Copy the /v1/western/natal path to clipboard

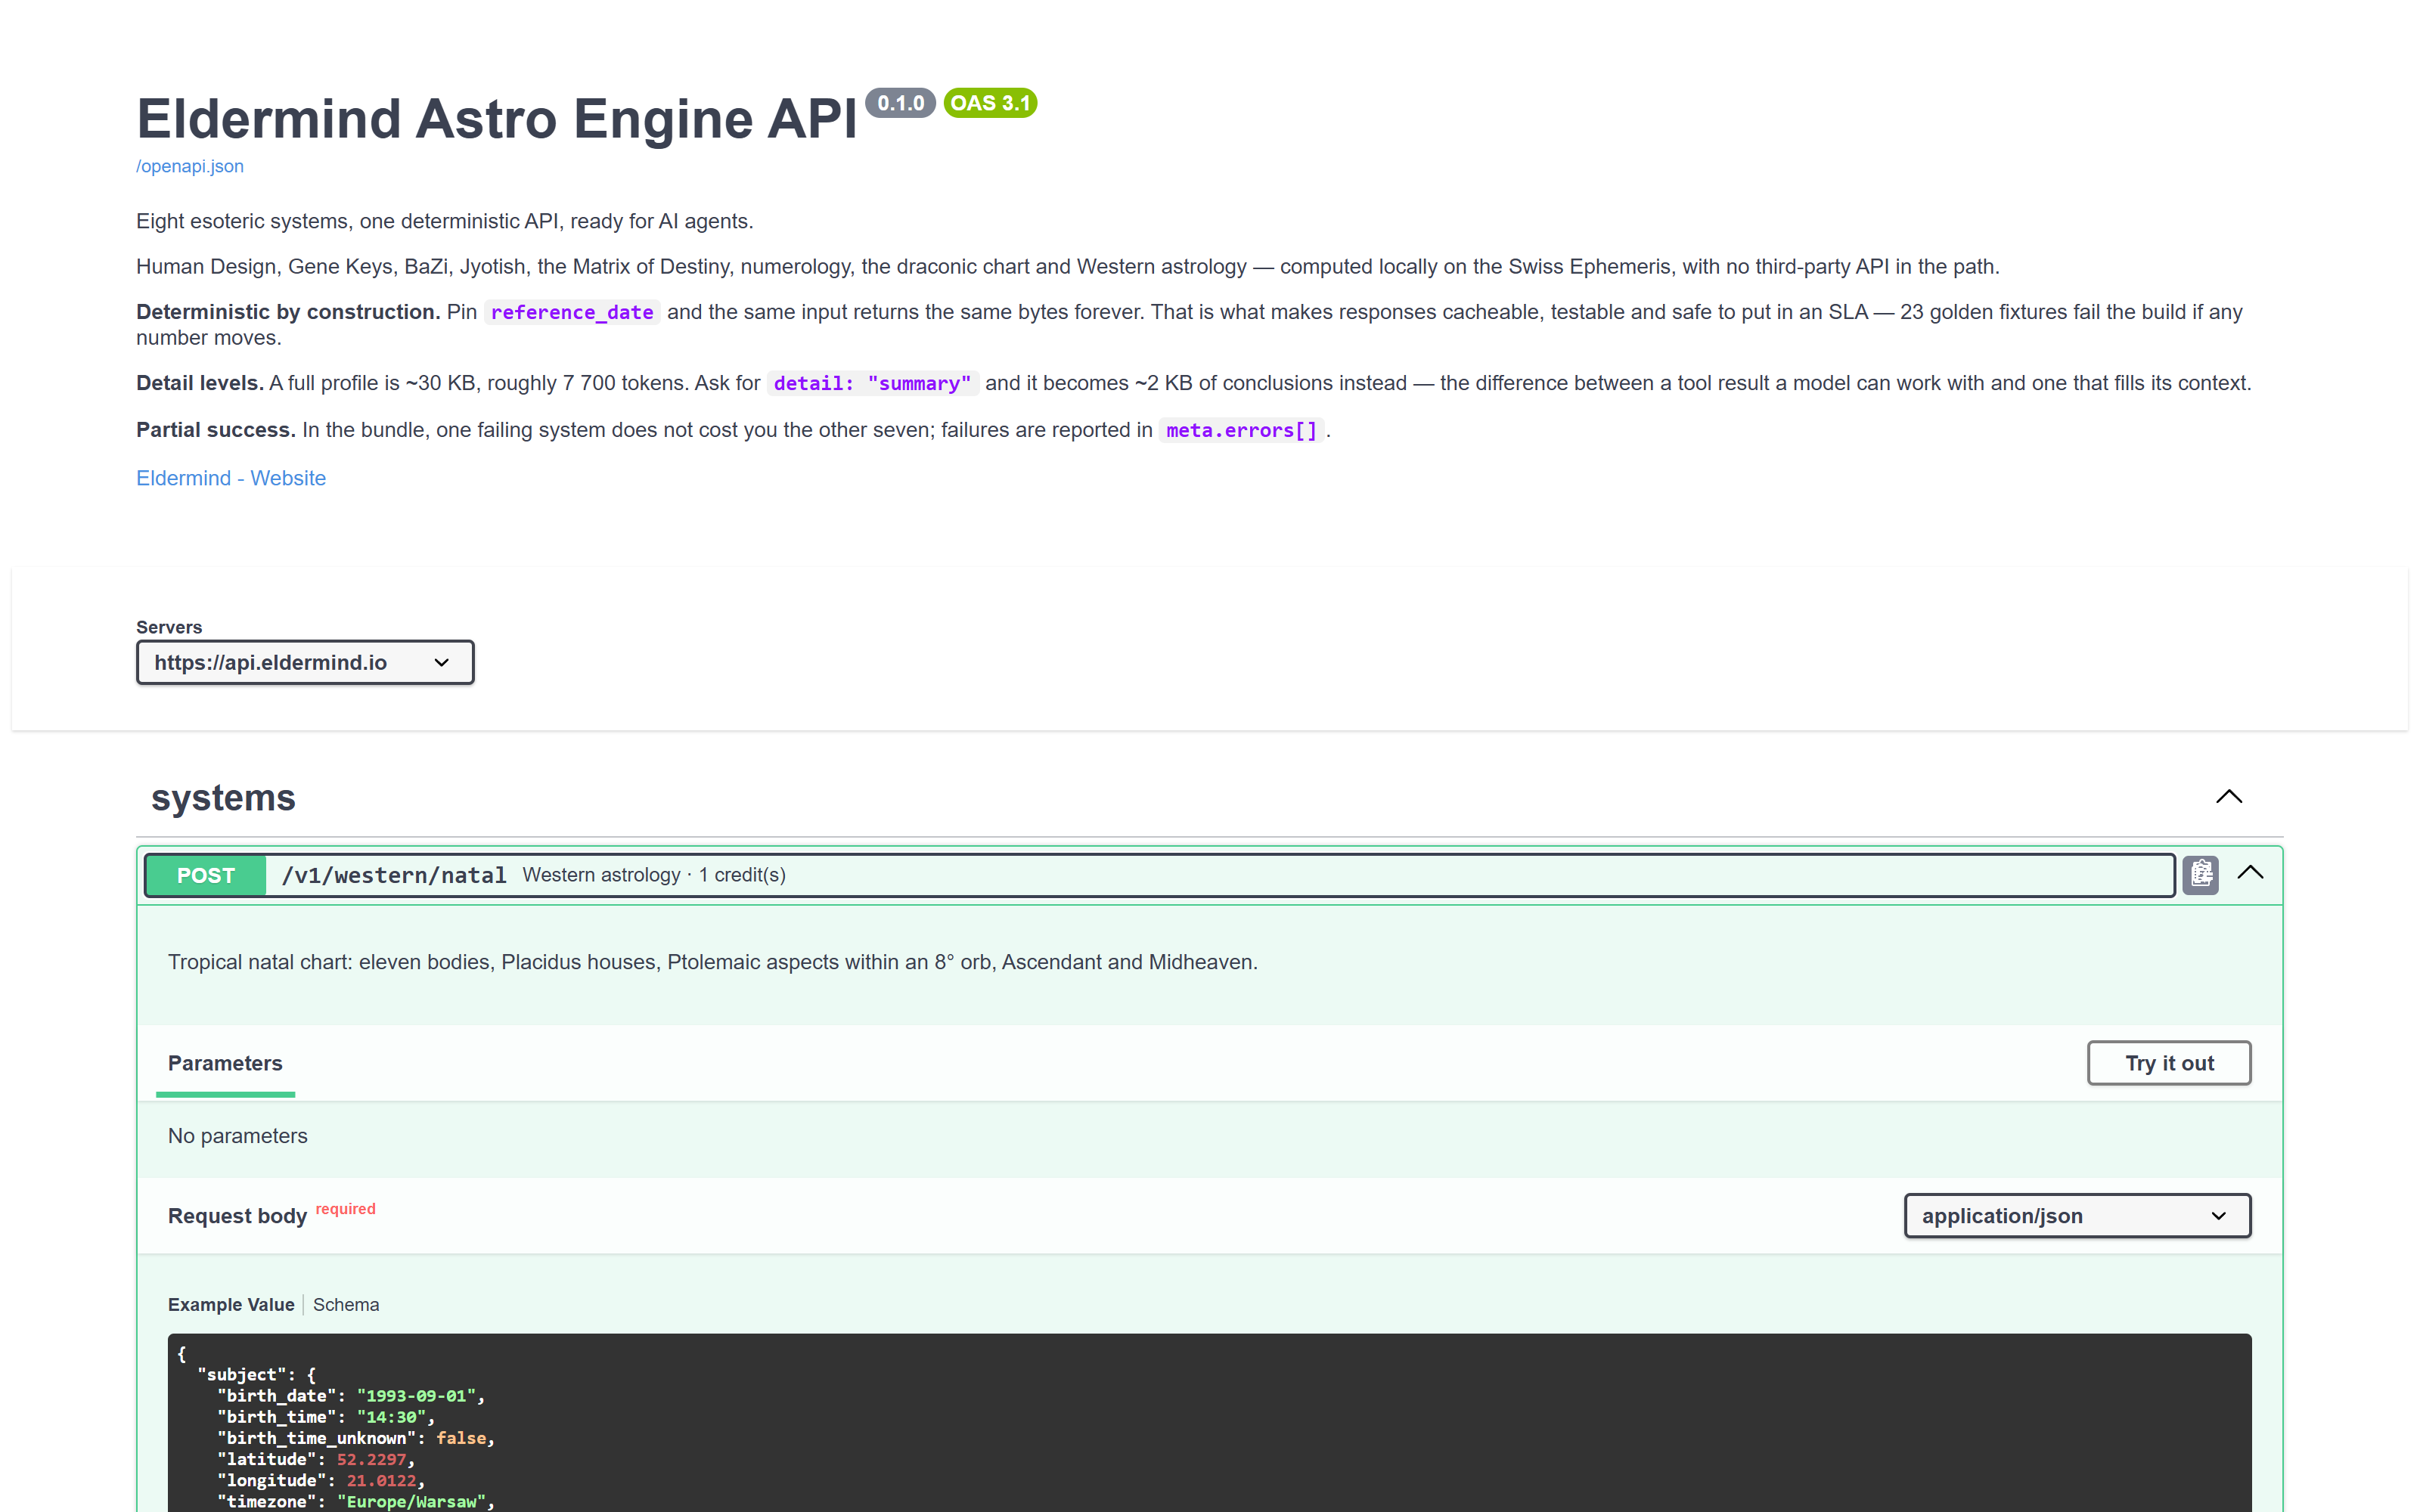coord(2200,875)
